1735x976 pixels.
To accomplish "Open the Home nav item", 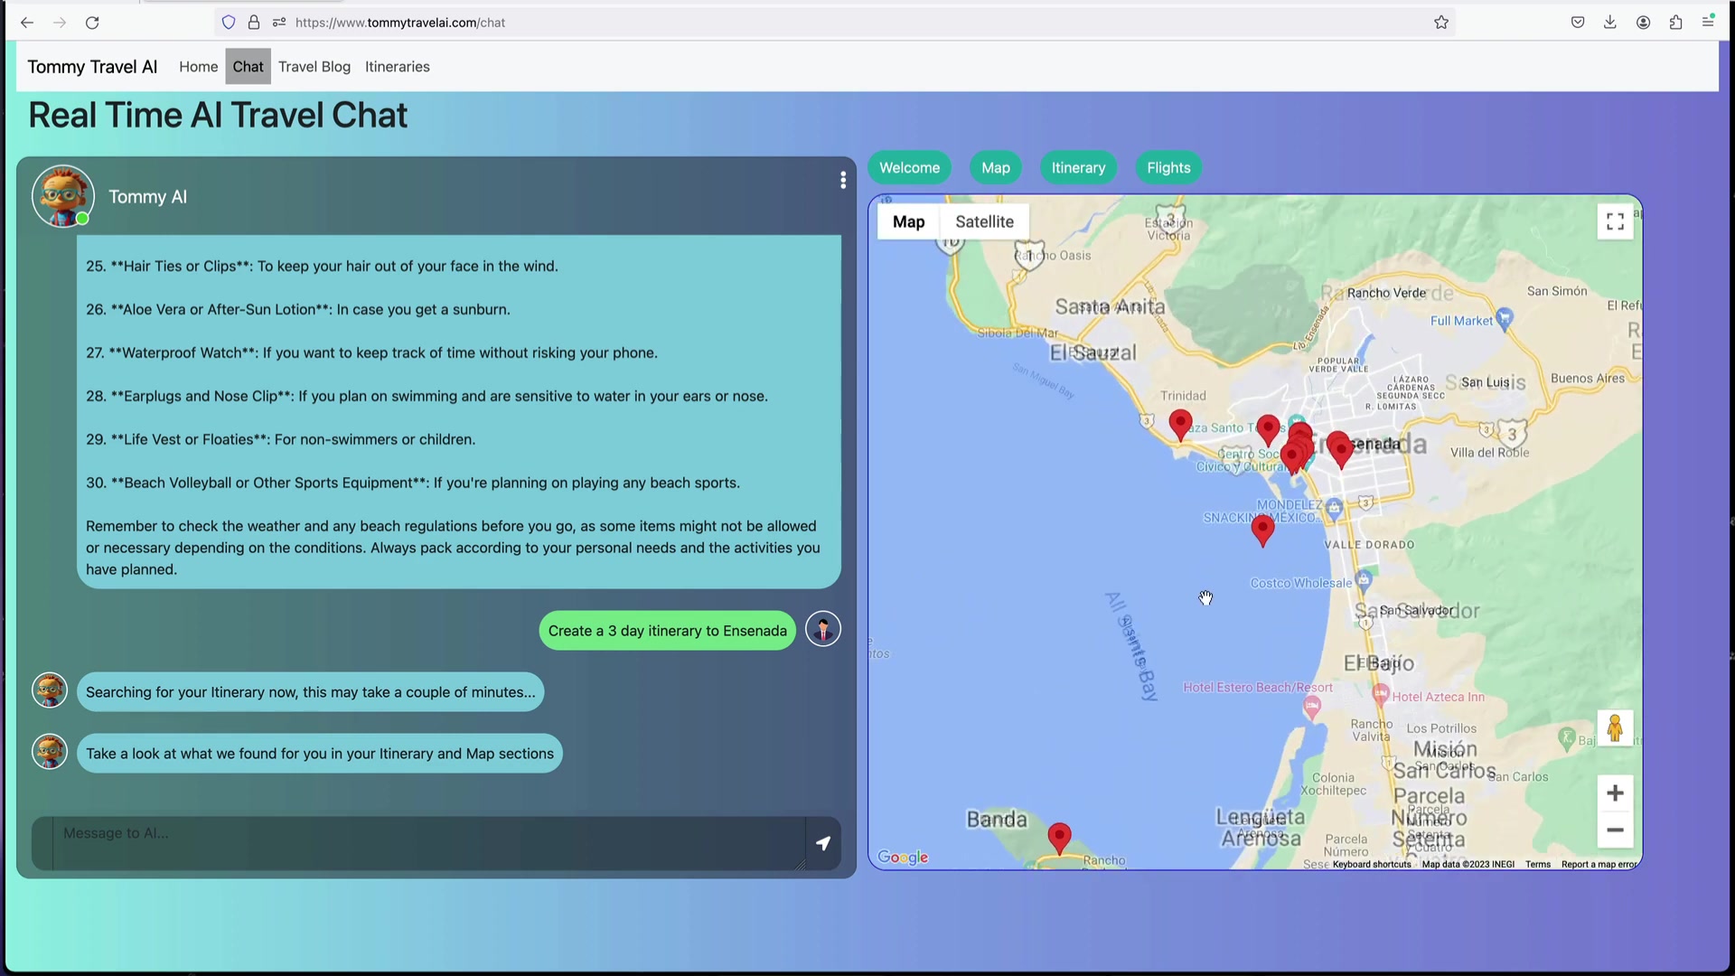I will [198, 67].
